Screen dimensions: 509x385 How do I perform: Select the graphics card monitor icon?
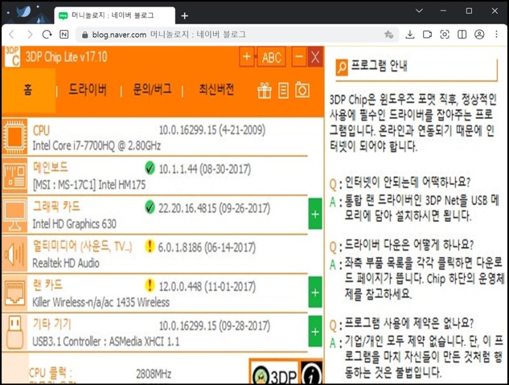15,215
